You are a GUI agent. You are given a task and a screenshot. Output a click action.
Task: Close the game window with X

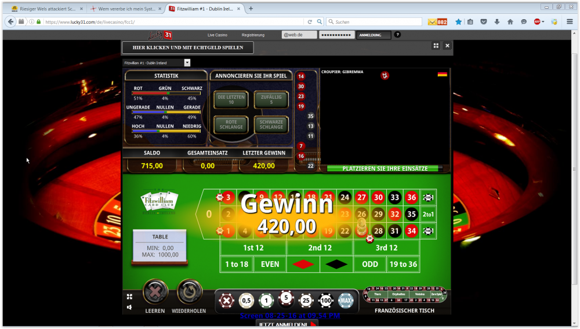[x=447, y=45]
